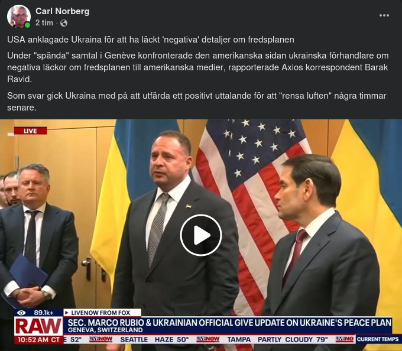Click the paragraph mentioning Barak Ravid
The width and height of the screenshot is (402, 351).
pos(198,67)
